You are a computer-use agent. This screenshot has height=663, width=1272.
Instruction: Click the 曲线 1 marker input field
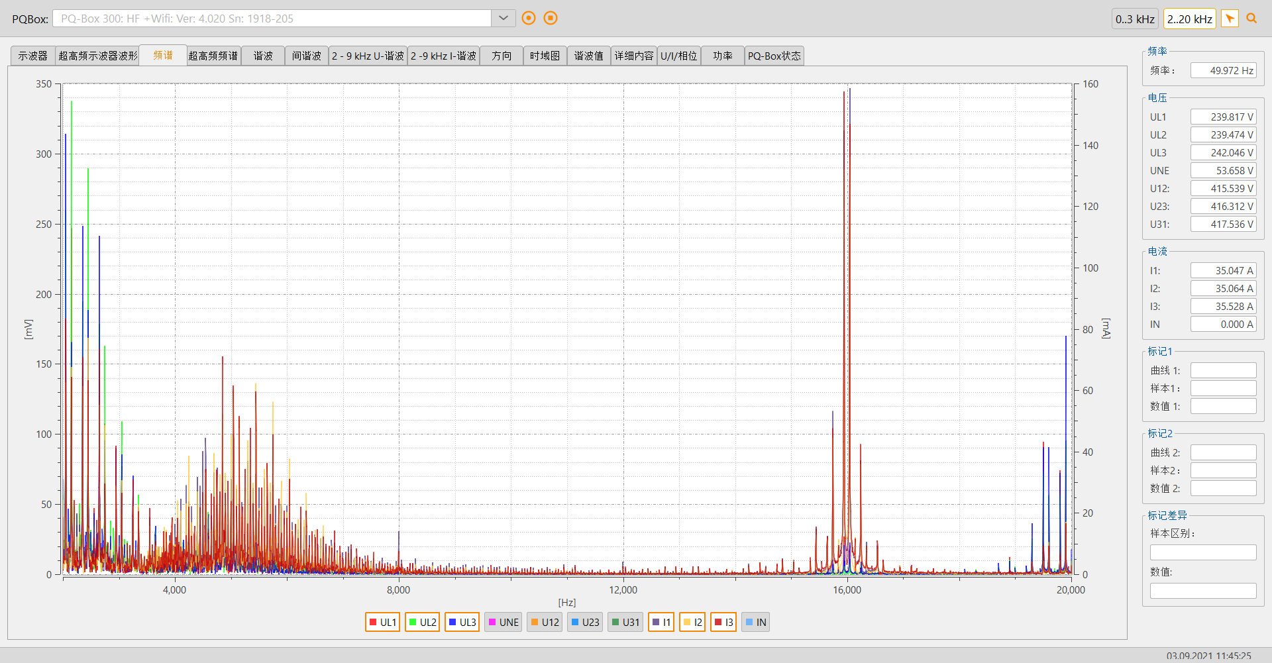tap(1223, 370)
